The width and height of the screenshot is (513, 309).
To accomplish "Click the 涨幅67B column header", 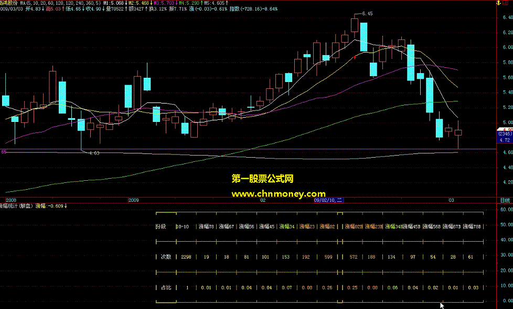I will tap(452, 226).
